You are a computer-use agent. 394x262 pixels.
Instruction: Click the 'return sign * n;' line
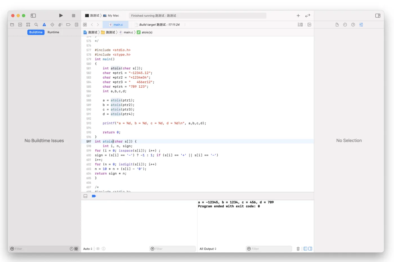(111, 174)
